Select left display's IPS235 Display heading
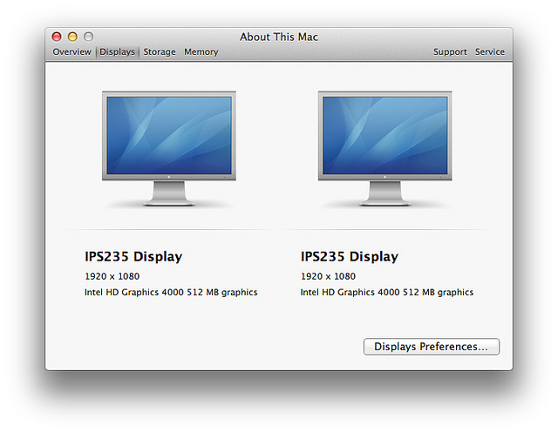The width and height of the screenshot is (558, 433). coord(133,256)
